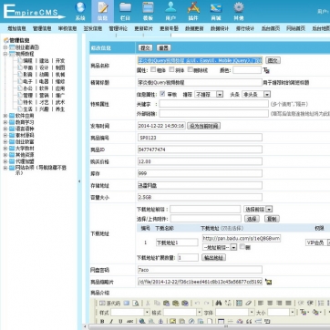330x330 pixels.
Task: Click the Redo arrow in editor toolbar
Action: tap(206, 303)
